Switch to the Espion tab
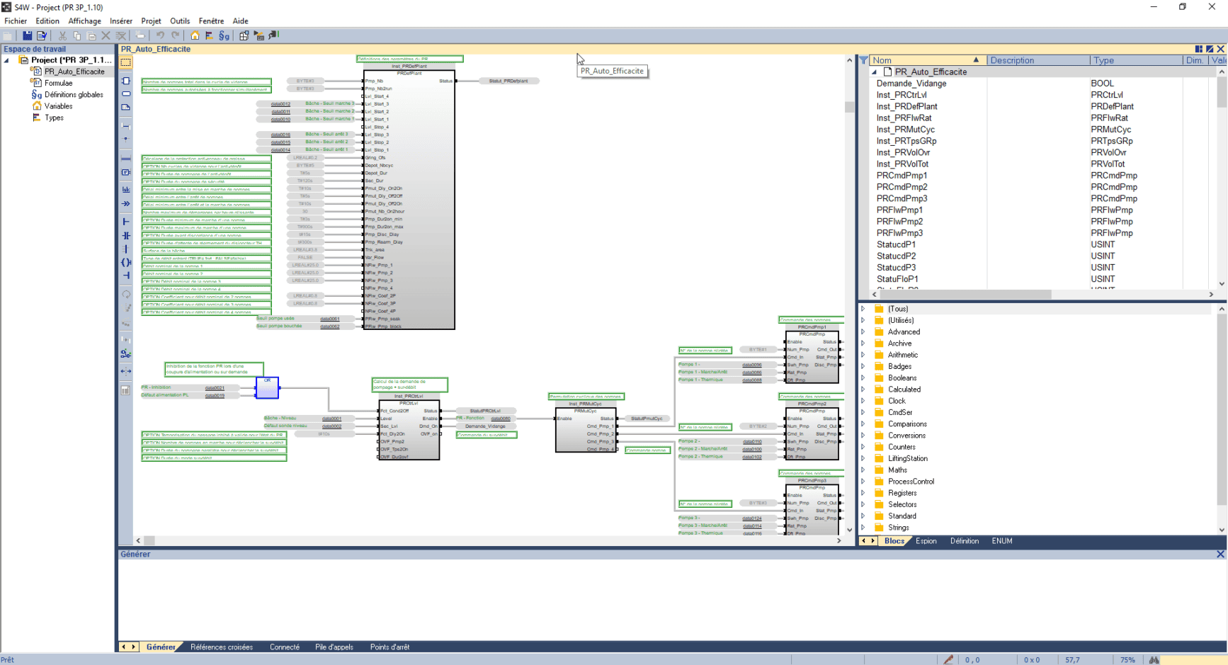Image resolution: width=1228 pixels, height=665 pixels. [x=926, y=540]
